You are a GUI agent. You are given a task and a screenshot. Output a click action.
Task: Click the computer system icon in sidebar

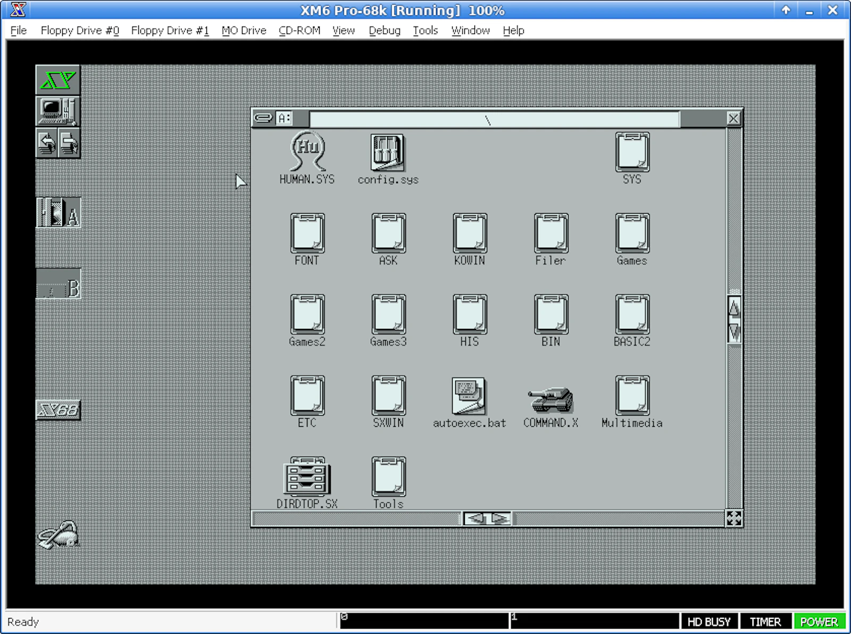tap(58, 112)
